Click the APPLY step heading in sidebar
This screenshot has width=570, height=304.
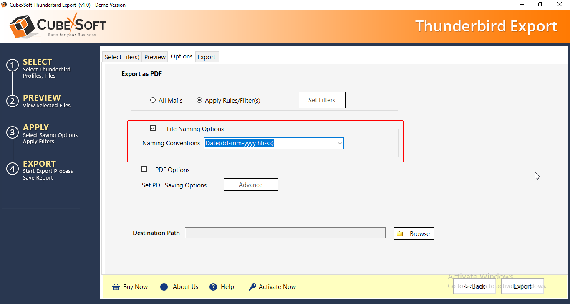click(x=36, y=127)
